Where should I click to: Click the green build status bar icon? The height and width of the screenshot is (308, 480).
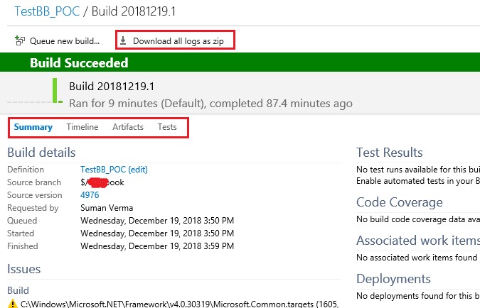[x=58, y=91]
